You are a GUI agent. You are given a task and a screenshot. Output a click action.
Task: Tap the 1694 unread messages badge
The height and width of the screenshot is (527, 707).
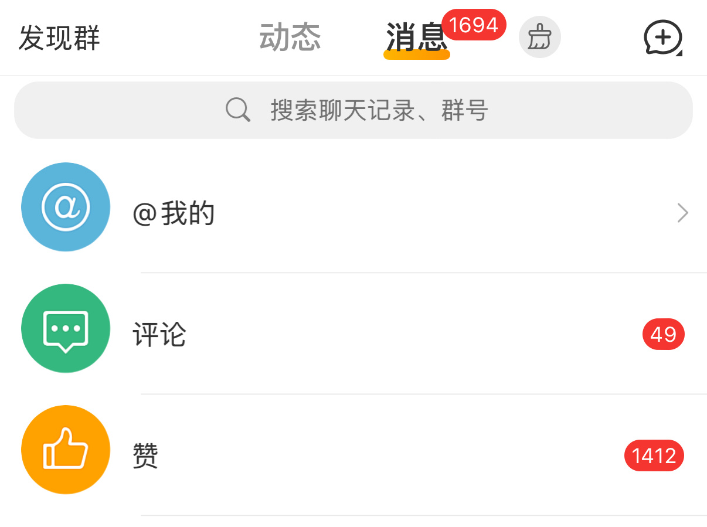474,25
